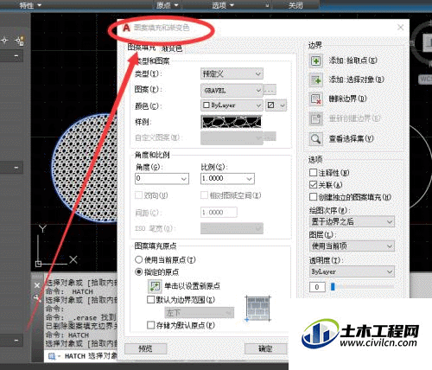
Task: Click the Remove Boundaries (删除边界) icon
Action: pos(316,99)
